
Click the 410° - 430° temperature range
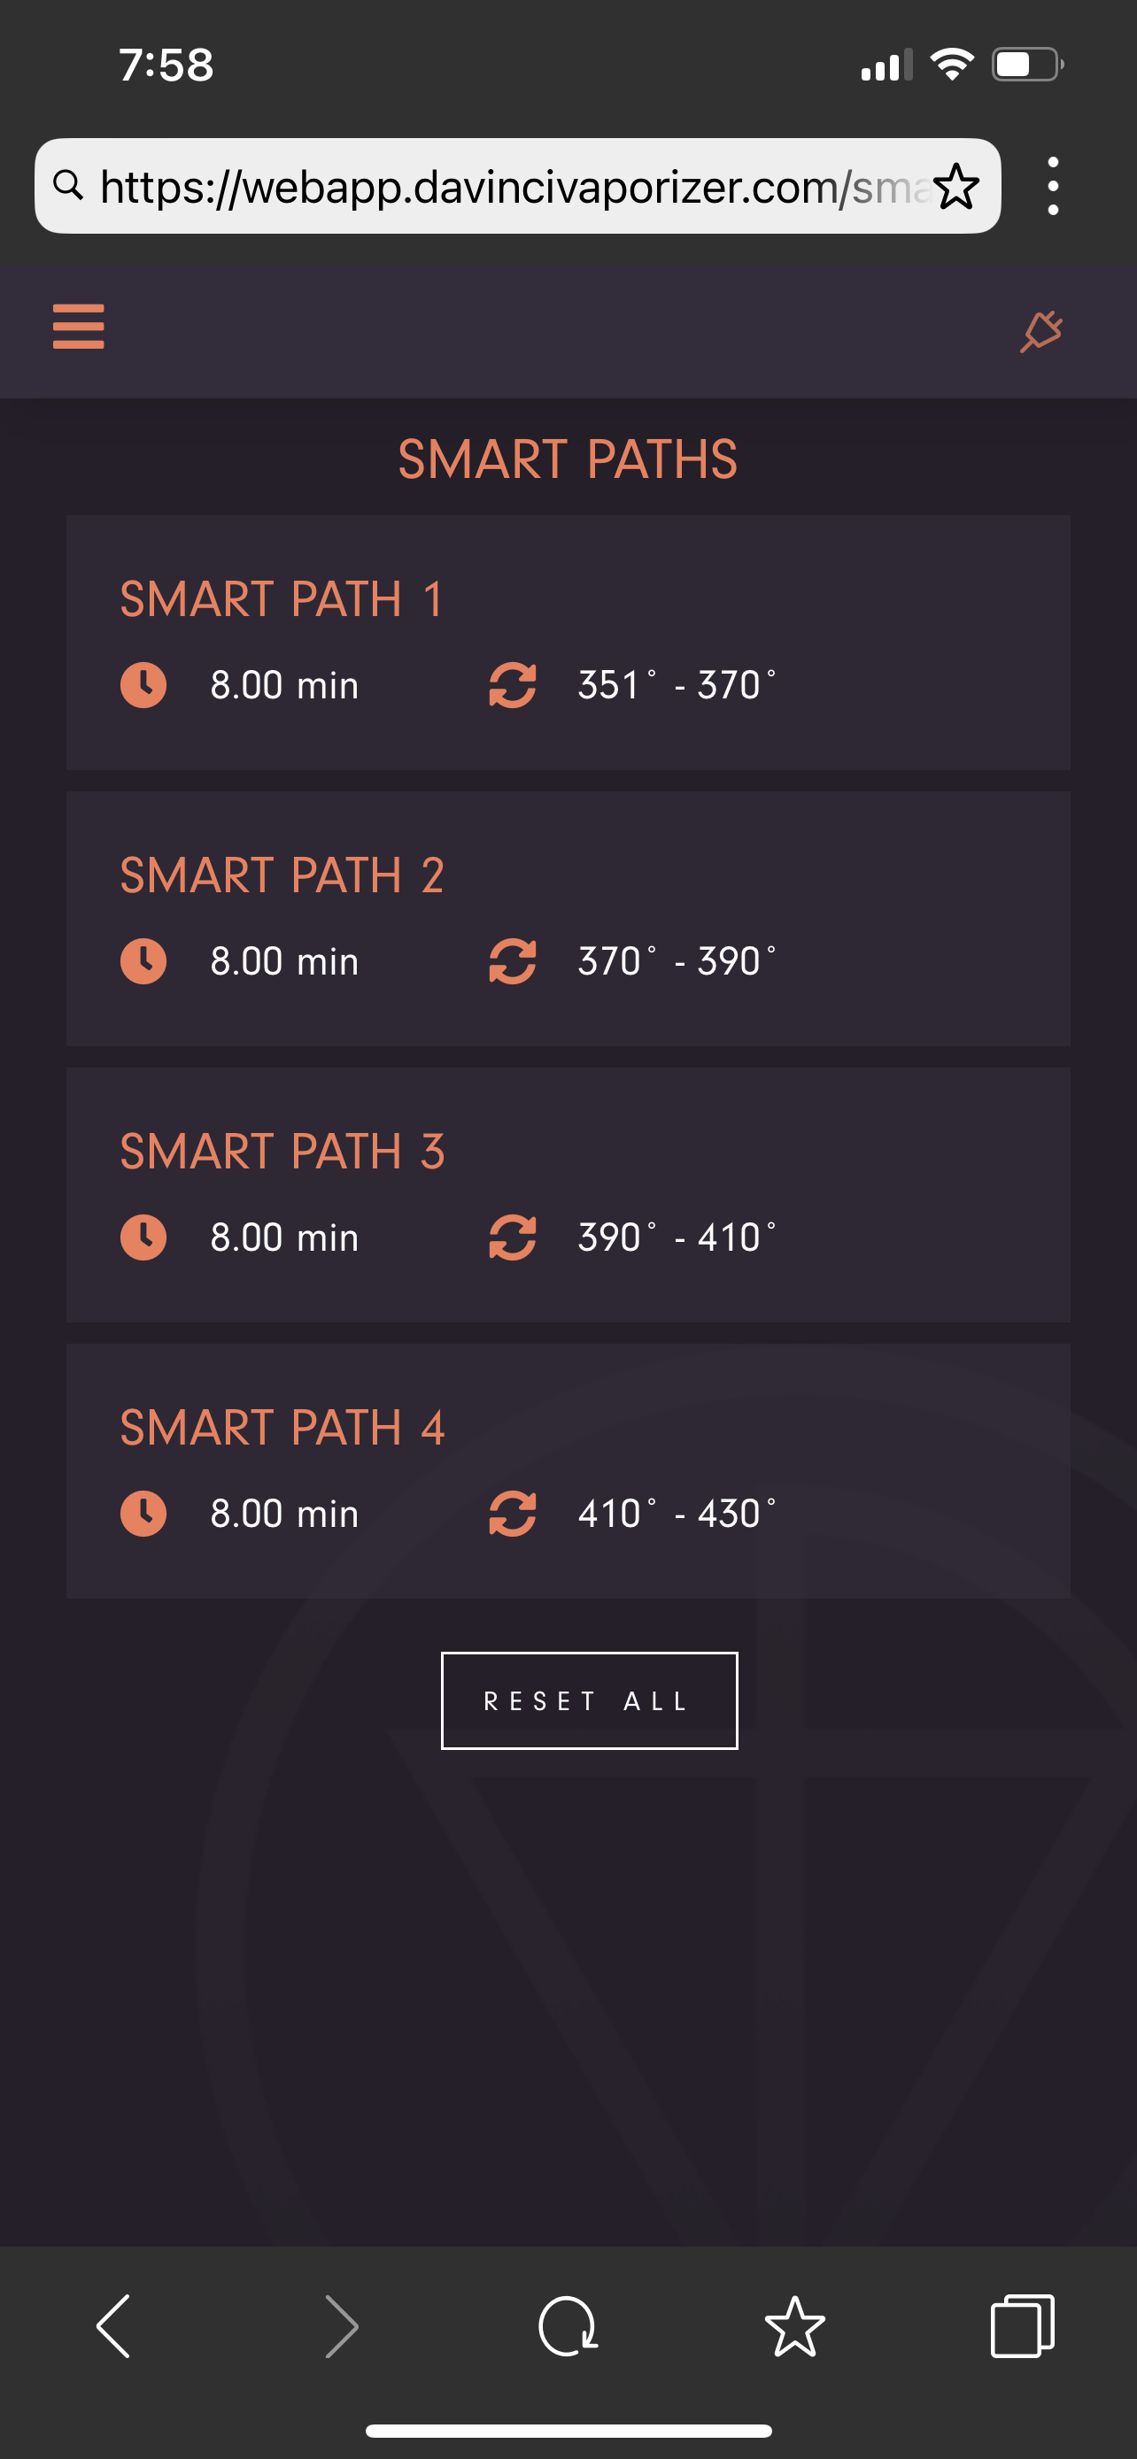[x=676, y=1514]
